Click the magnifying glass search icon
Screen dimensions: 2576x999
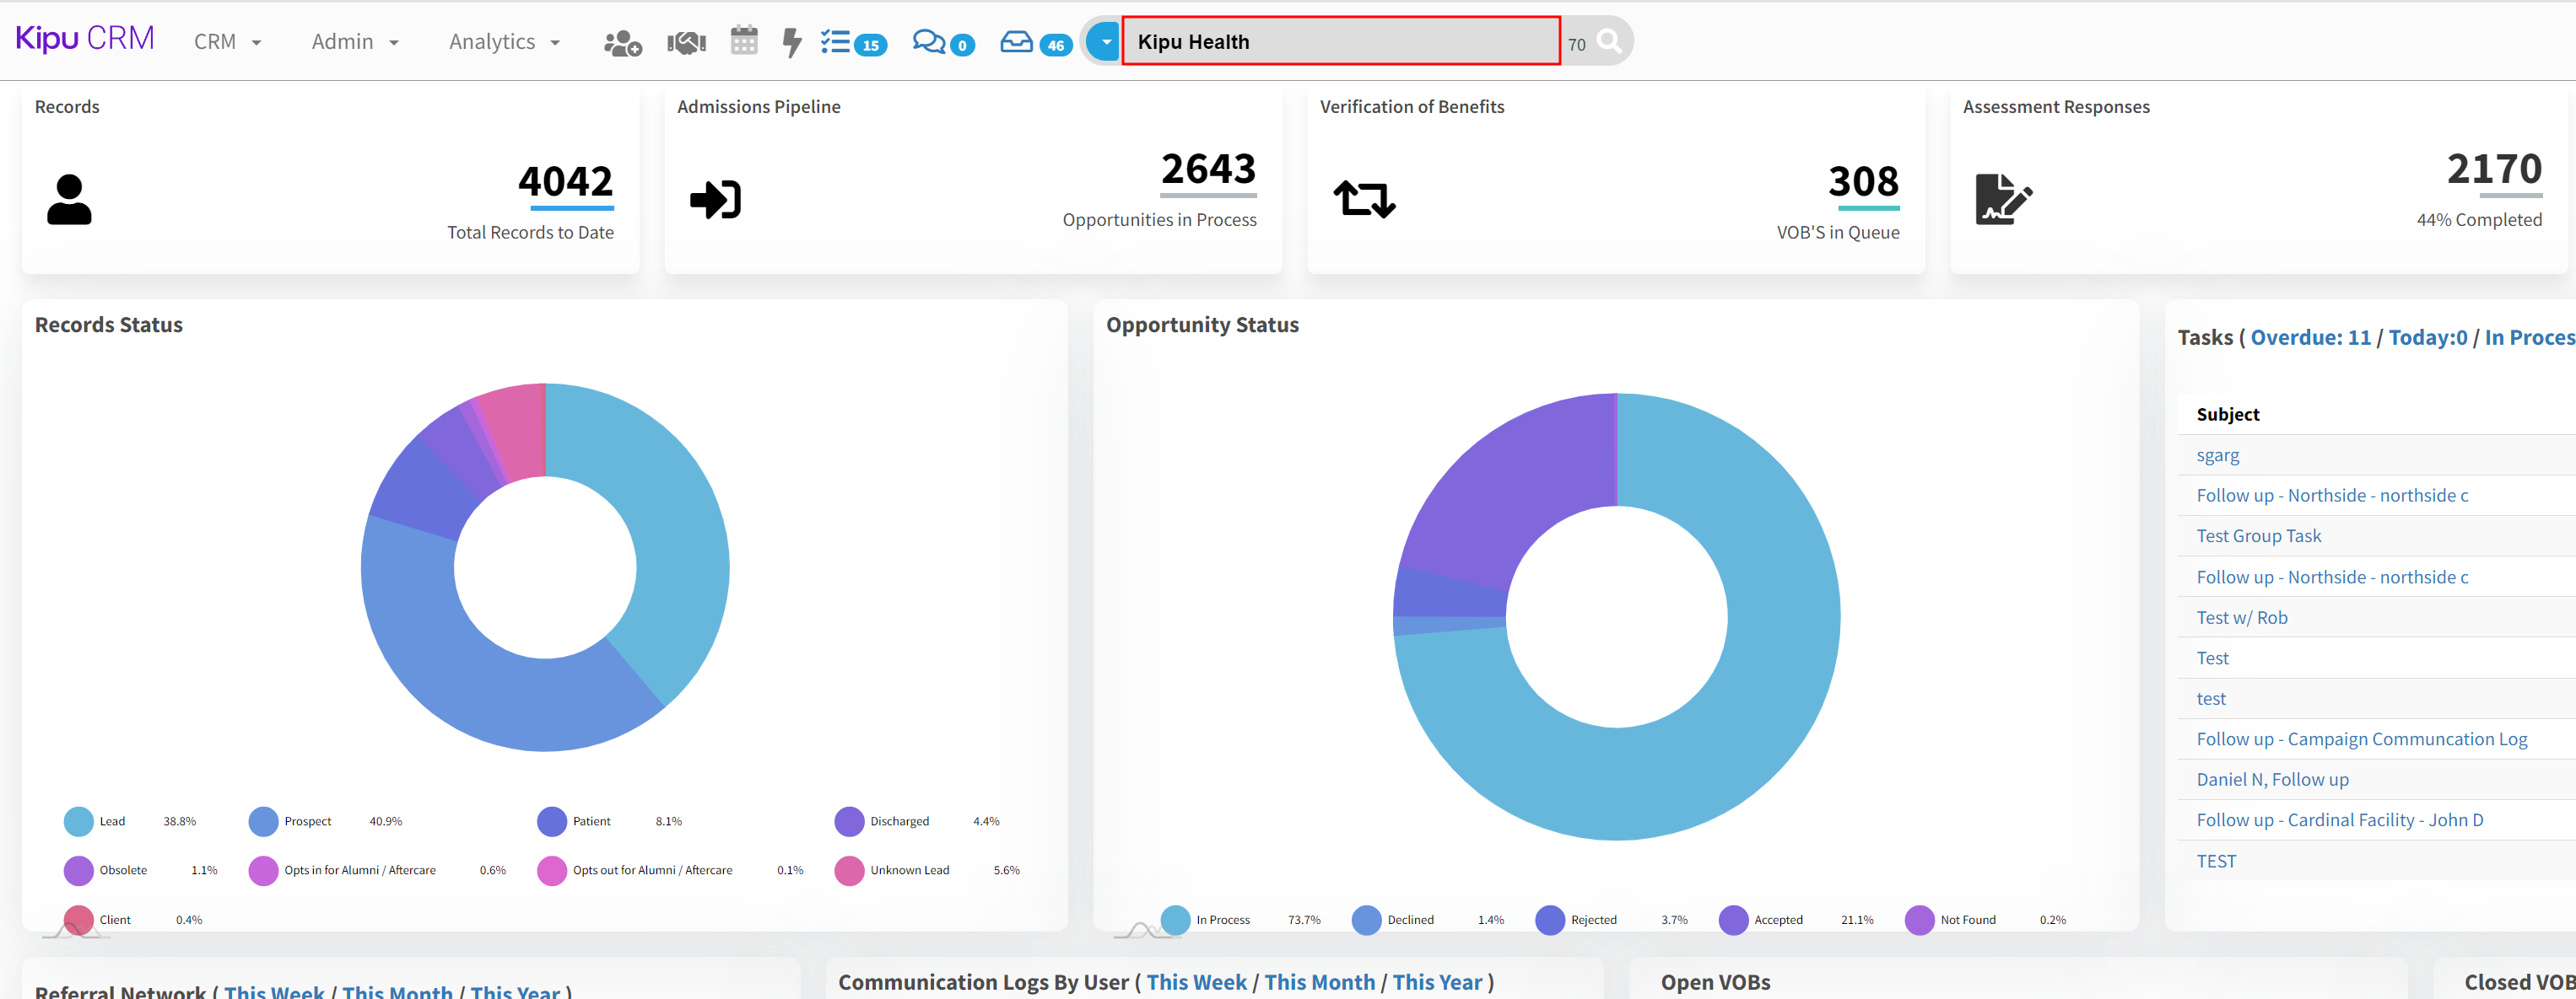tap(1609, 42)
